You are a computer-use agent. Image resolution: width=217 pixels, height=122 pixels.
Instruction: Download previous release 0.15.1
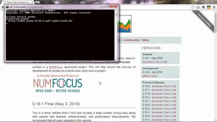157,112
